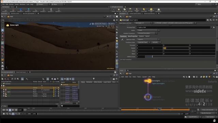Open the Xform Order dropdown

pos(148,39)
